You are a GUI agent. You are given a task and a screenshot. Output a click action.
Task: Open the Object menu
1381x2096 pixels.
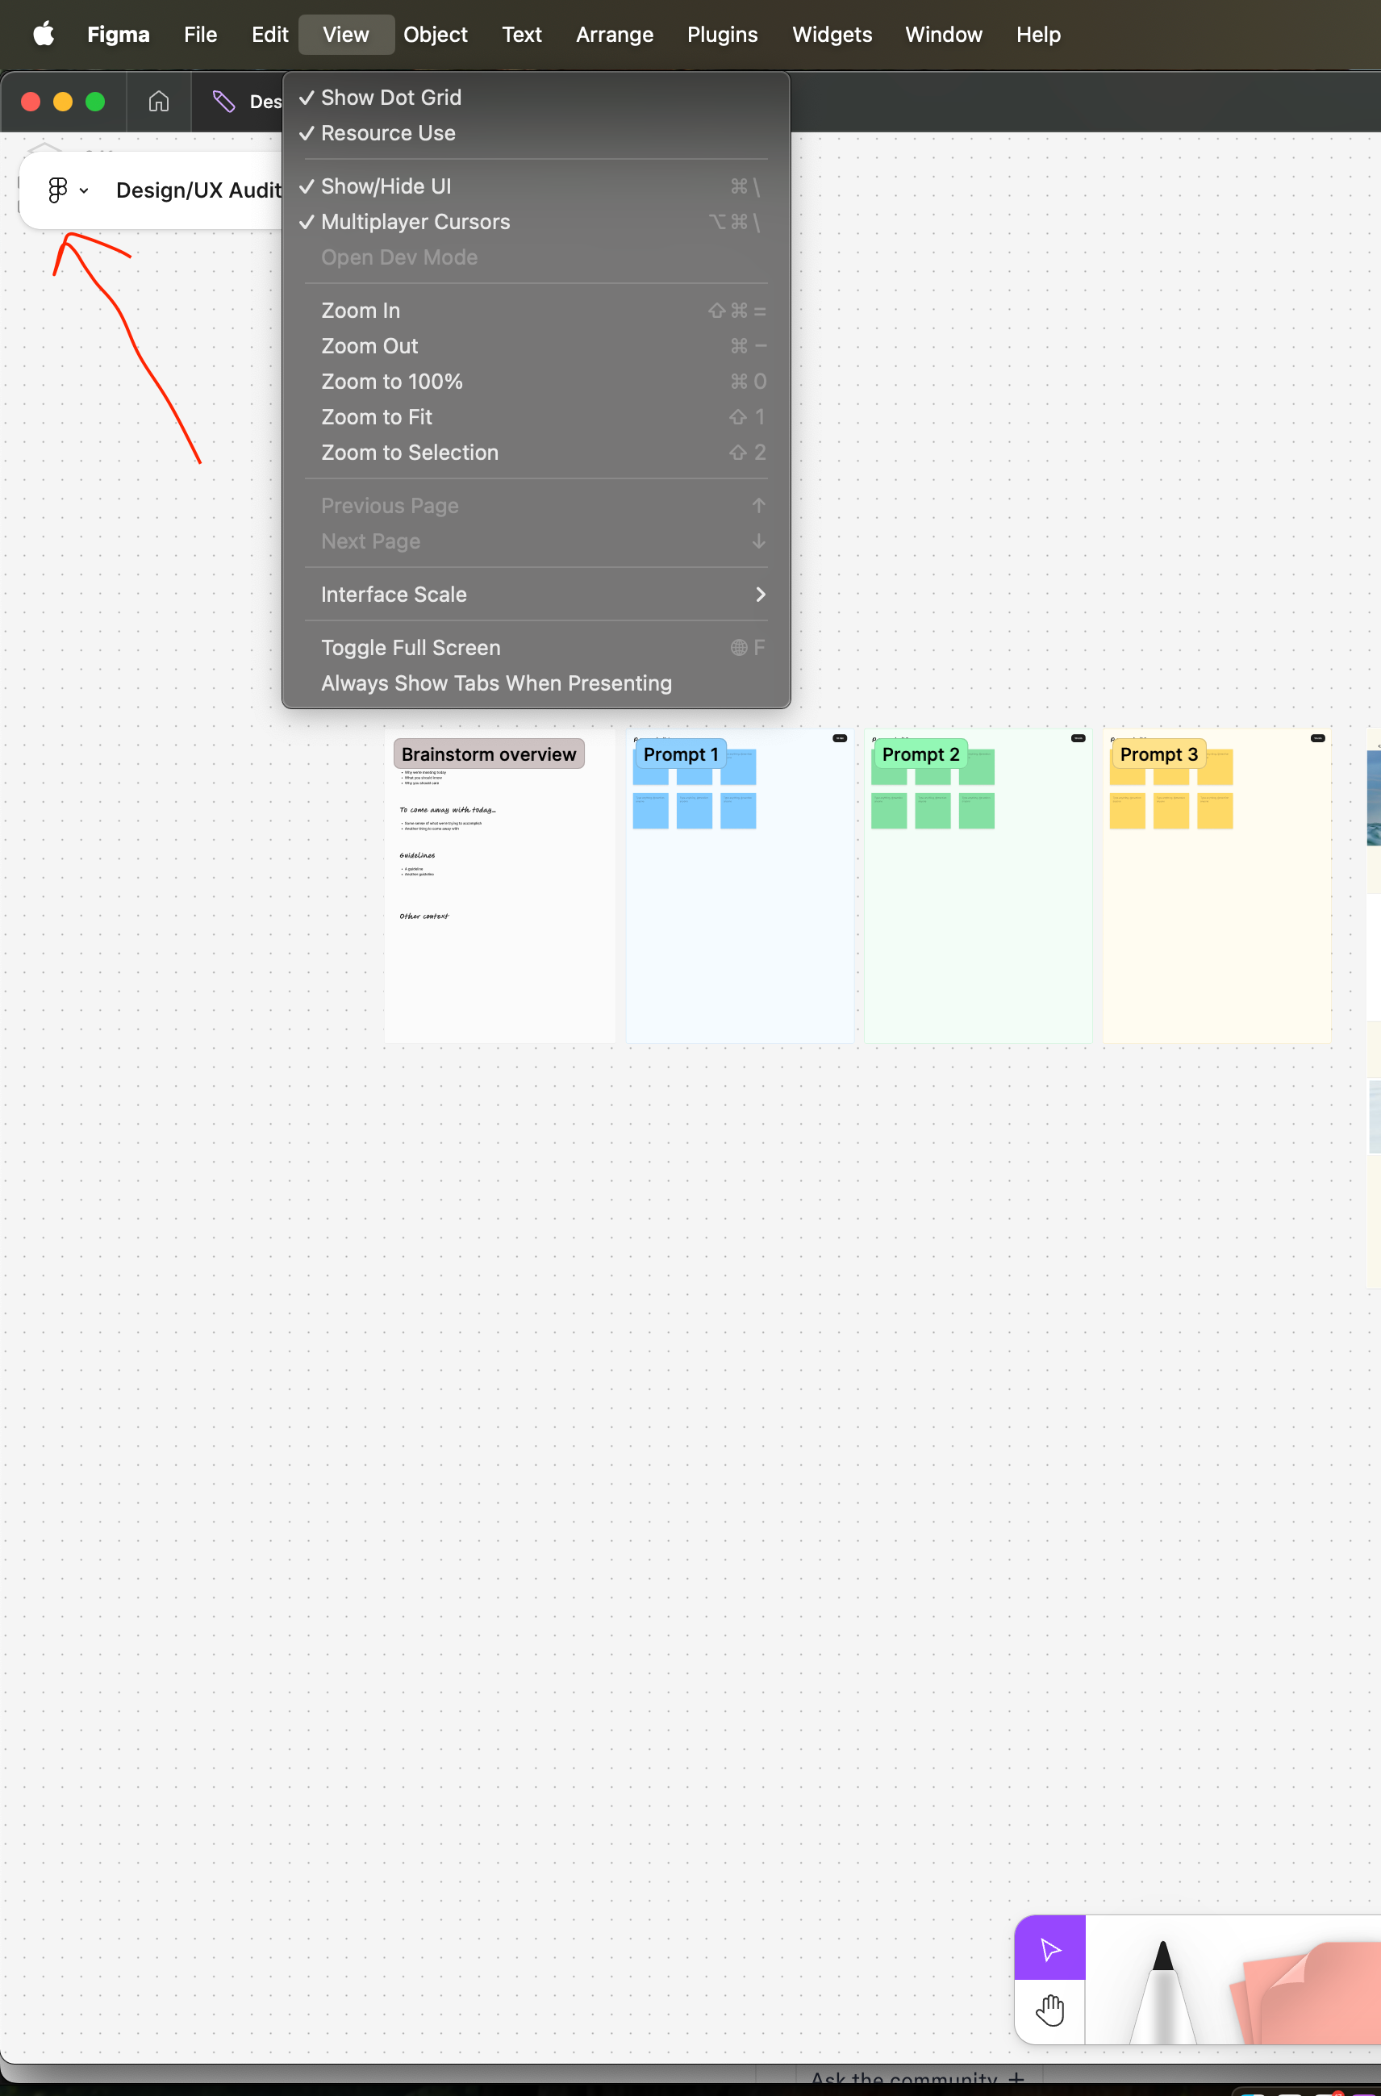435,35
